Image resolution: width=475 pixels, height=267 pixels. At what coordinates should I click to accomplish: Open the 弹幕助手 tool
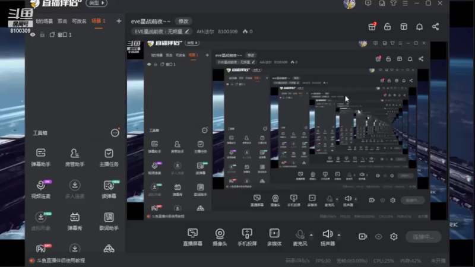point(40,157)
